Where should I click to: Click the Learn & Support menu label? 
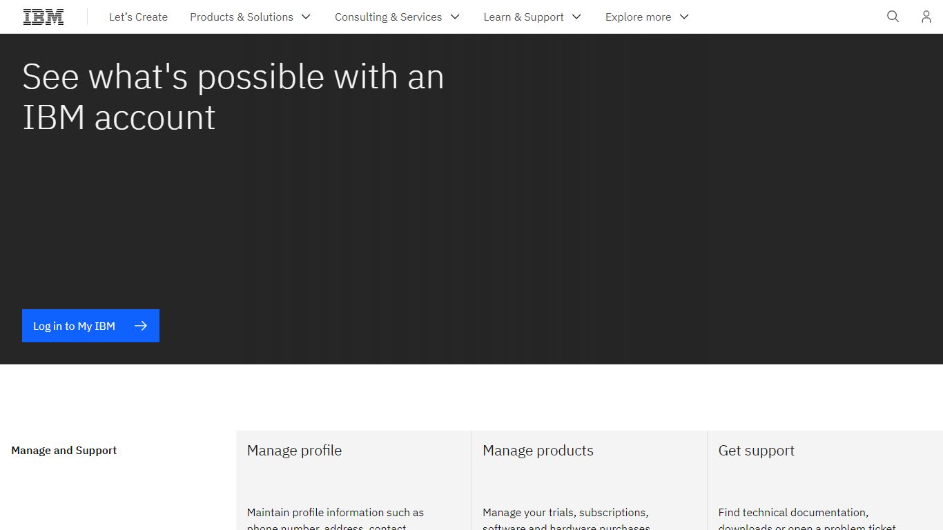coord(523,17)
